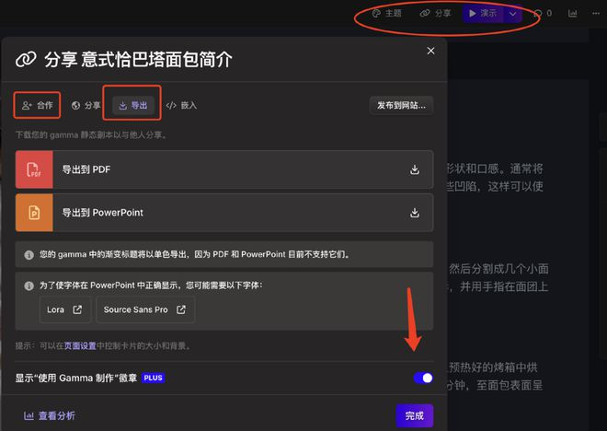Screen dimensions: 607x431
Task: Click the 完成 done button
Action: point(414,416)
